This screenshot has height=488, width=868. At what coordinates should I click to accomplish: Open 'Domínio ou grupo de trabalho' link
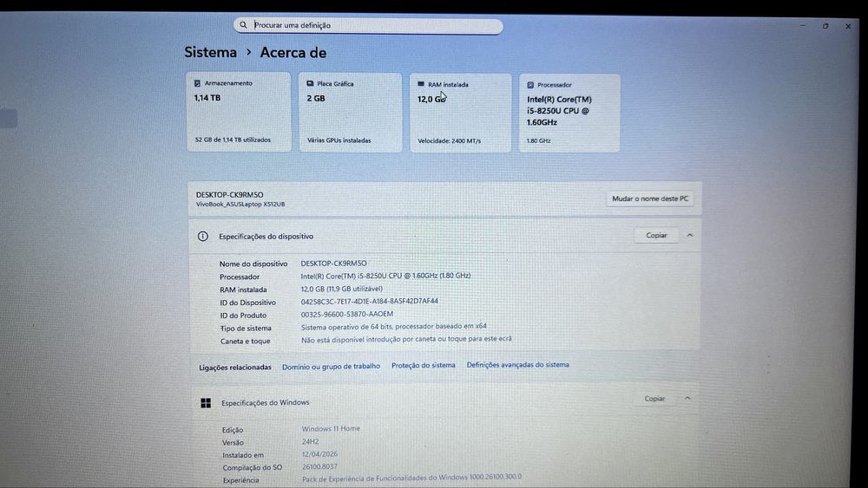coord(331,367)
